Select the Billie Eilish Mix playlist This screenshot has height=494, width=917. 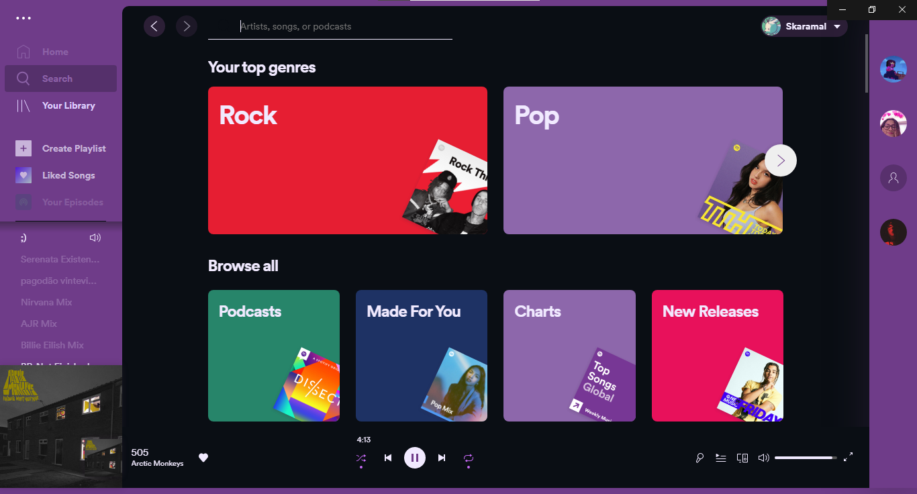tap(52, 345)
